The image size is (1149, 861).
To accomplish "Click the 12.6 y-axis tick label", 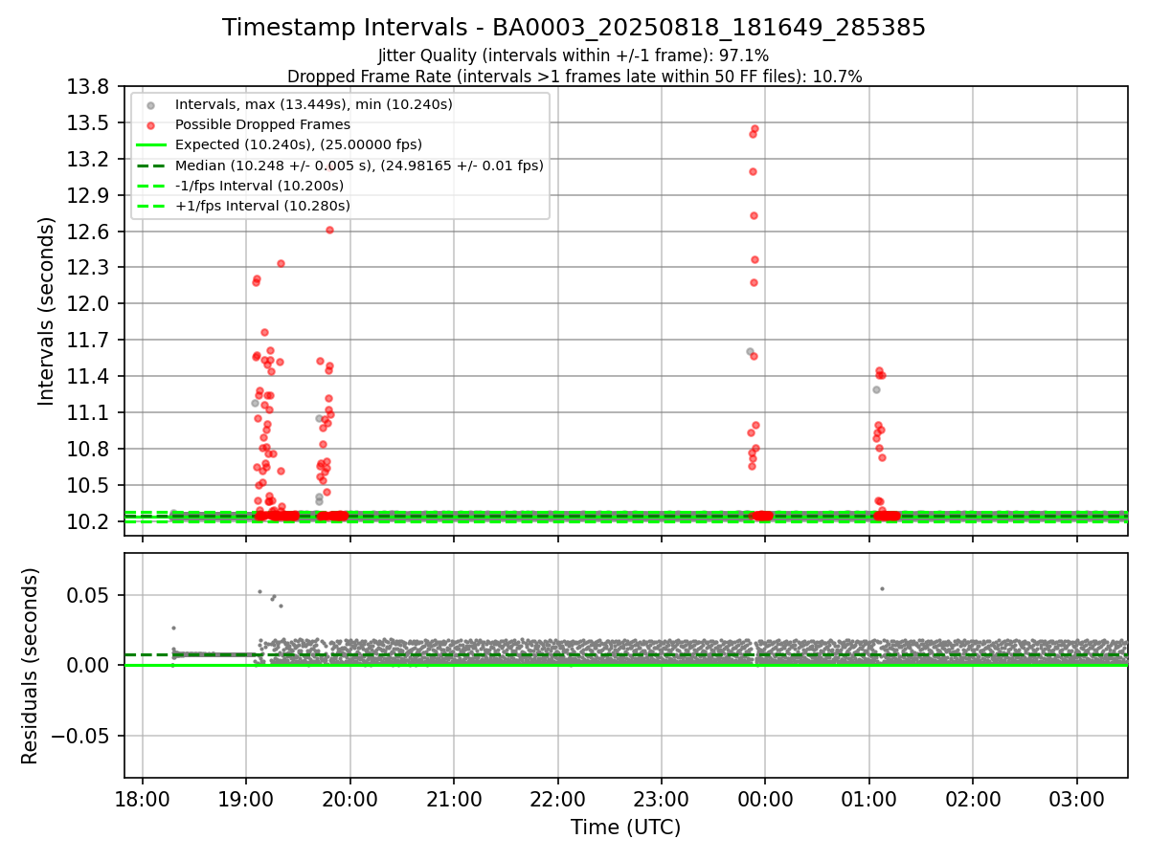I will click(x=89, y=232).
